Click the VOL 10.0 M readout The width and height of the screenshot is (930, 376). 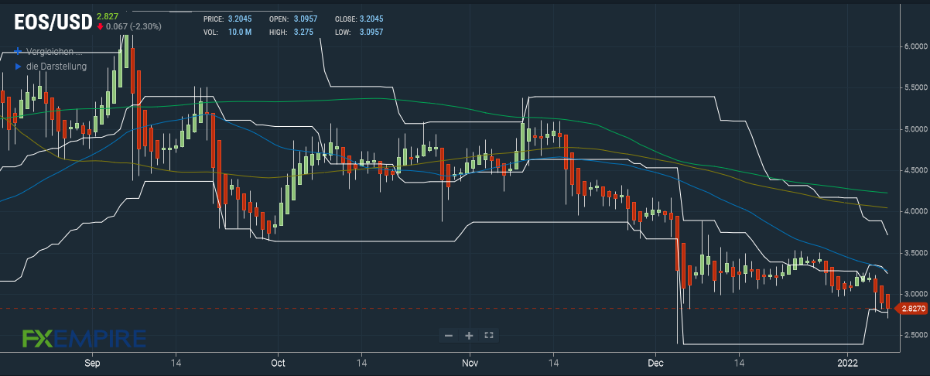(227, 32)
